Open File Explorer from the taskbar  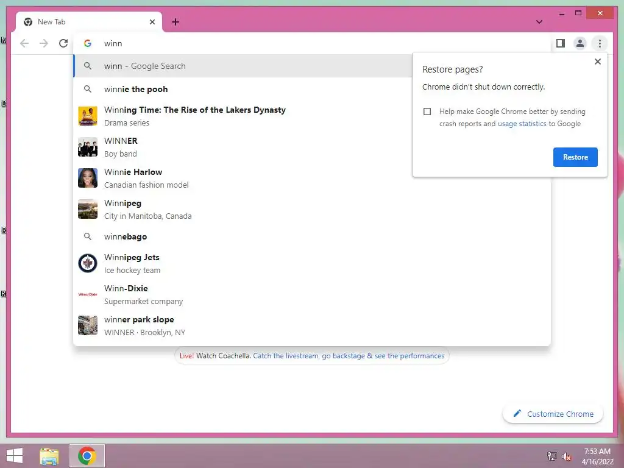click(49, 456)
